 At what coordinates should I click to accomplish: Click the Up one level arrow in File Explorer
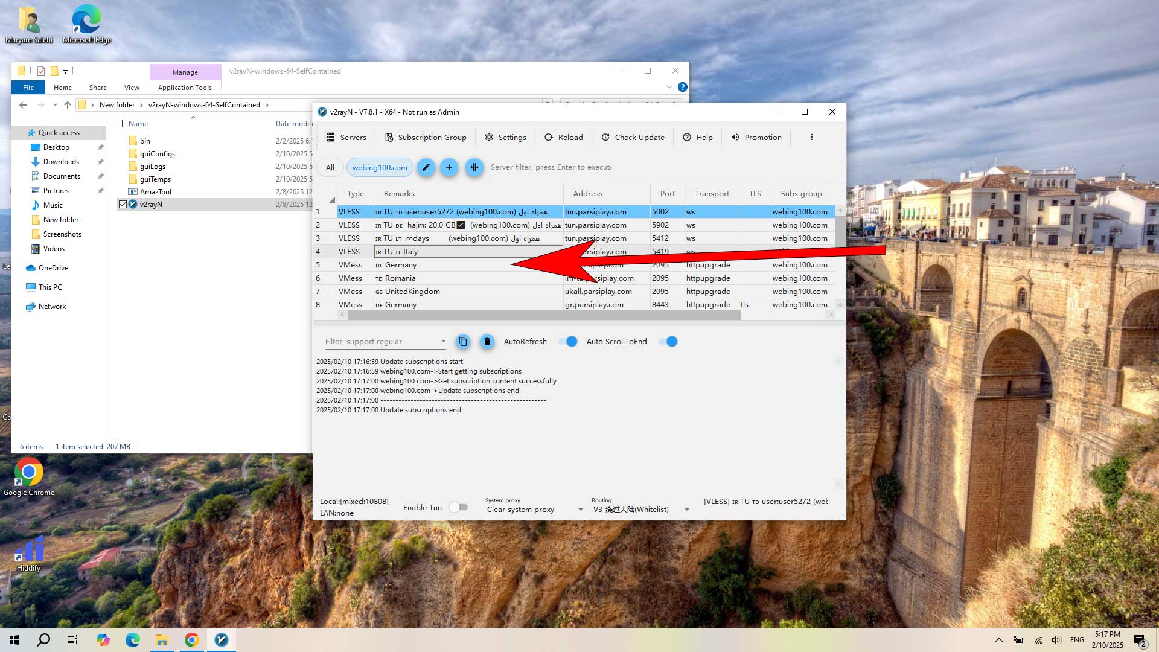click(x=68, y=105)
